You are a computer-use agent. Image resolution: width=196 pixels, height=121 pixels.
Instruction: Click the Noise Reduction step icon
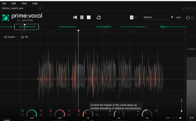point(22,115)
